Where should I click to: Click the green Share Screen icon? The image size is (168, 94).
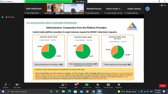pos(87,85)
